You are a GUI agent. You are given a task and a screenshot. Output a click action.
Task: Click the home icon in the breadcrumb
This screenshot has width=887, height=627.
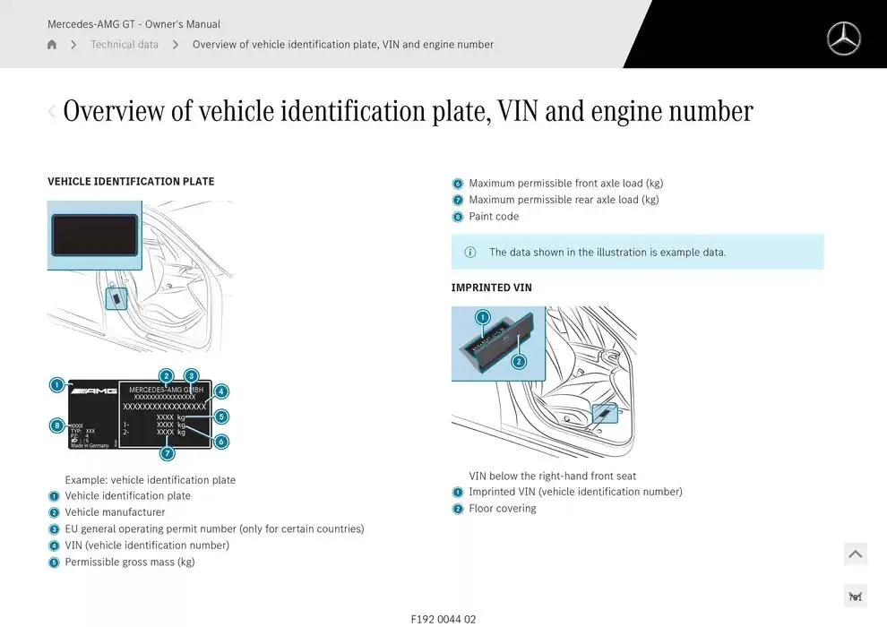point(51,44)
